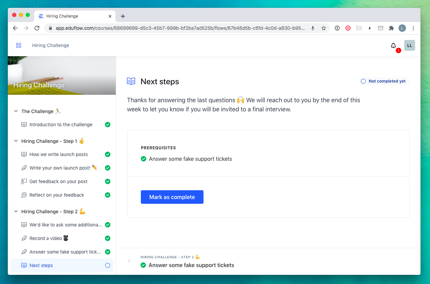Click the book icon beside Next steps heading

click(131, 81)
